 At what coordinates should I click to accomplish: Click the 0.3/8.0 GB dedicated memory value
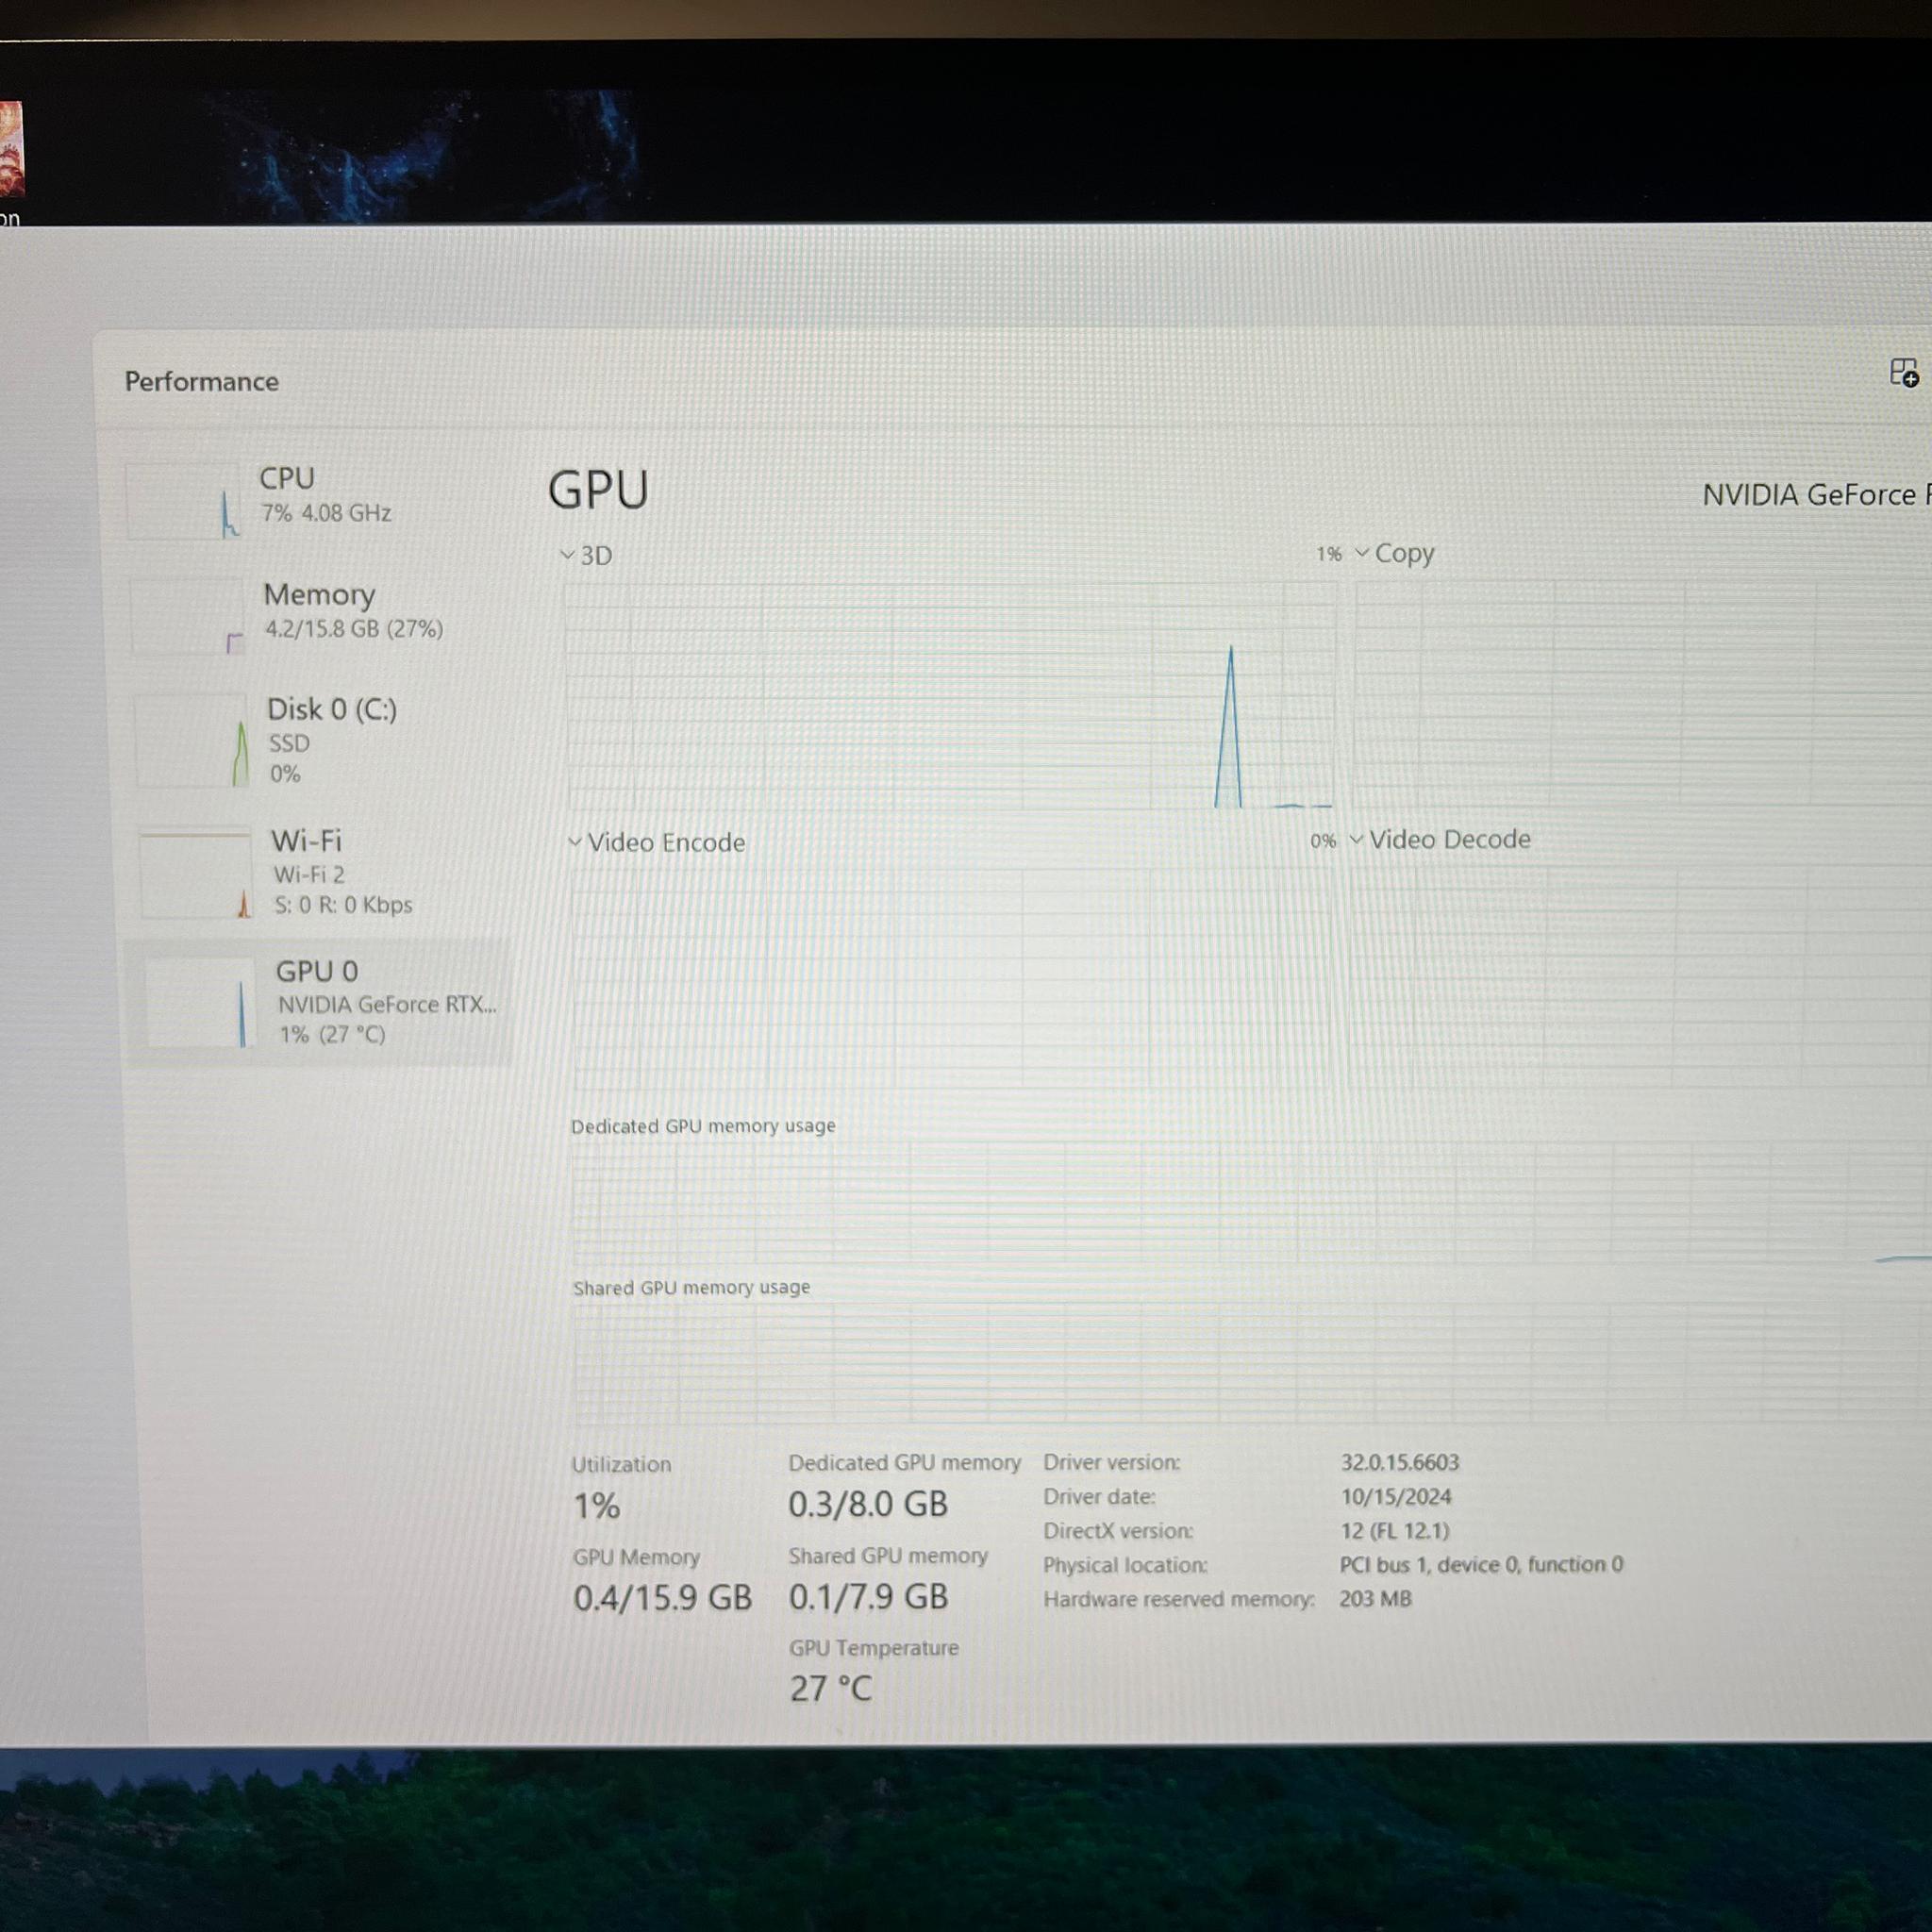point(868,1503)
